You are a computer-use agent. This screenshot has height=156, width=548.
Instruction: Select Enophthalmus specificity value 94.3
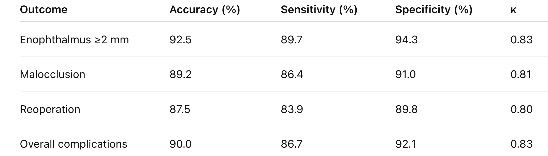click(406, 40)
